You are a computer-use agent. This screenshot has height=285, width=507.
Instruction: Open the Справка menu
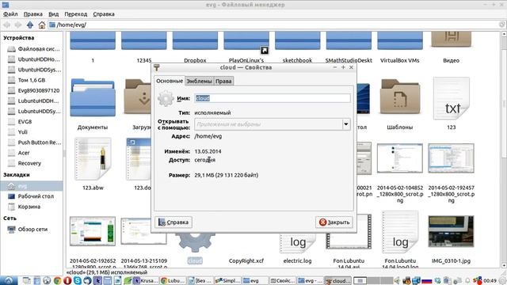(104, 14)
